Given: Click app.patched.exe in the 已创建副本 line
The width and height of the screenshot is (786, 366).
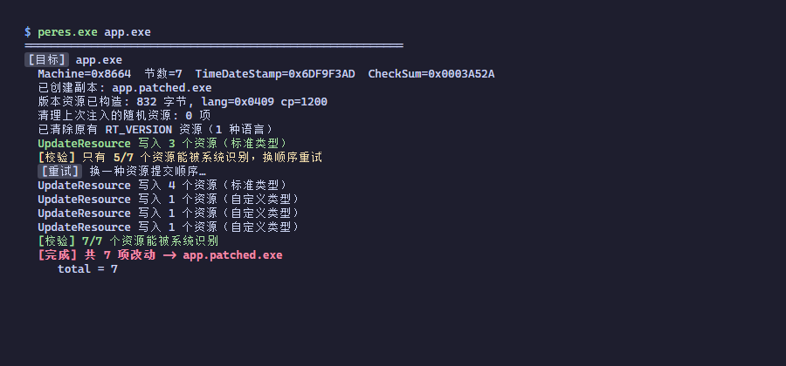Looking at the screenshot, I should 162,88.
